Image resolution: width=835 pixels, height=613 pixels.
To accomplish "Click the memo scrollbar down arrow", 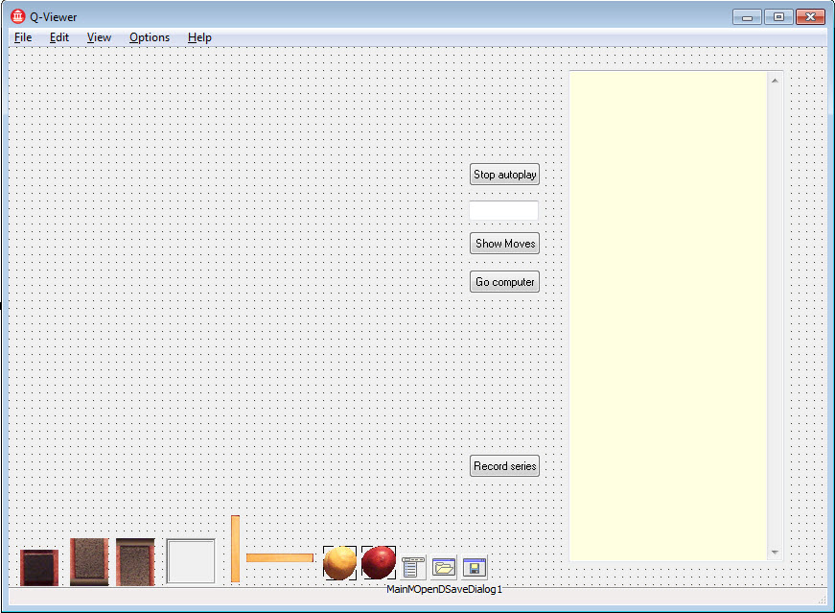I will (773, 553).
